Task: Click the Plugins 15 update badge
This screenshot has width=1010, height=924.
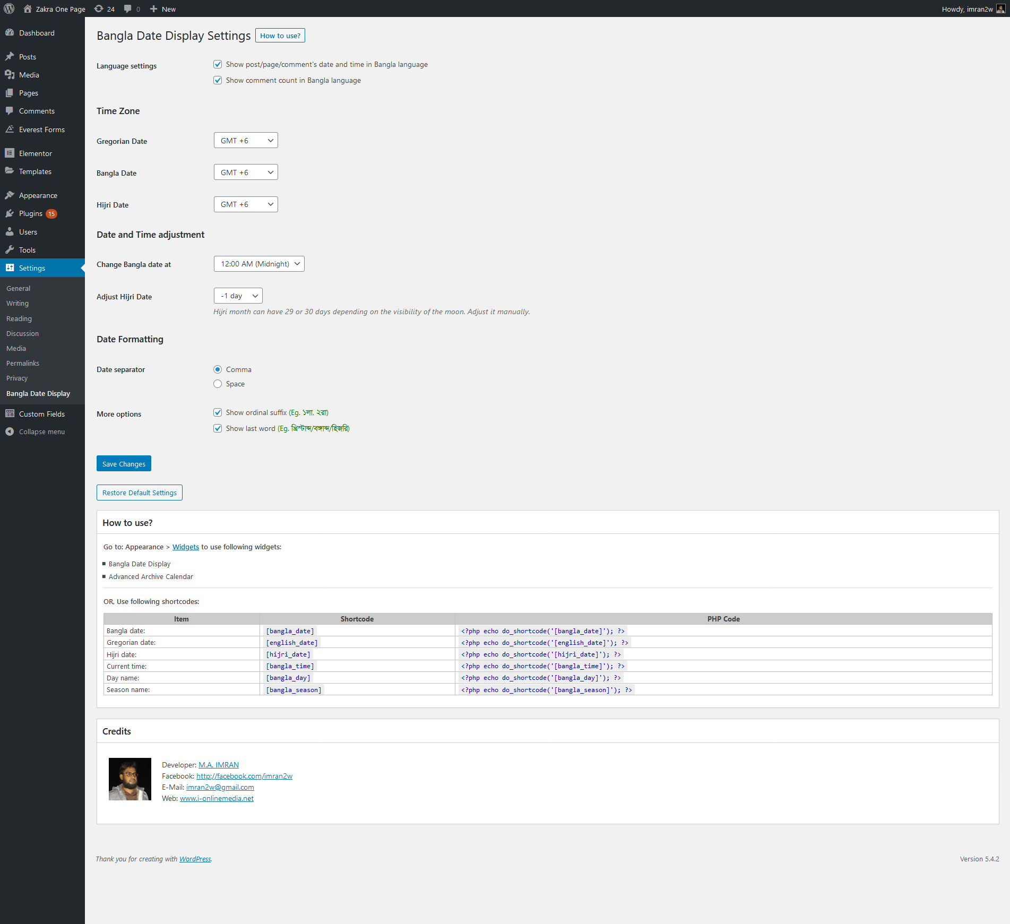Action: (x=51, y=213)
